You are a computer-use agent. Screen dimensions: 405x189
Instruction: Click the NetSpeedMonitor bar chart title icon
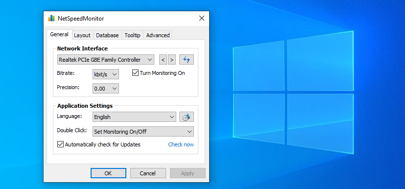51,18
